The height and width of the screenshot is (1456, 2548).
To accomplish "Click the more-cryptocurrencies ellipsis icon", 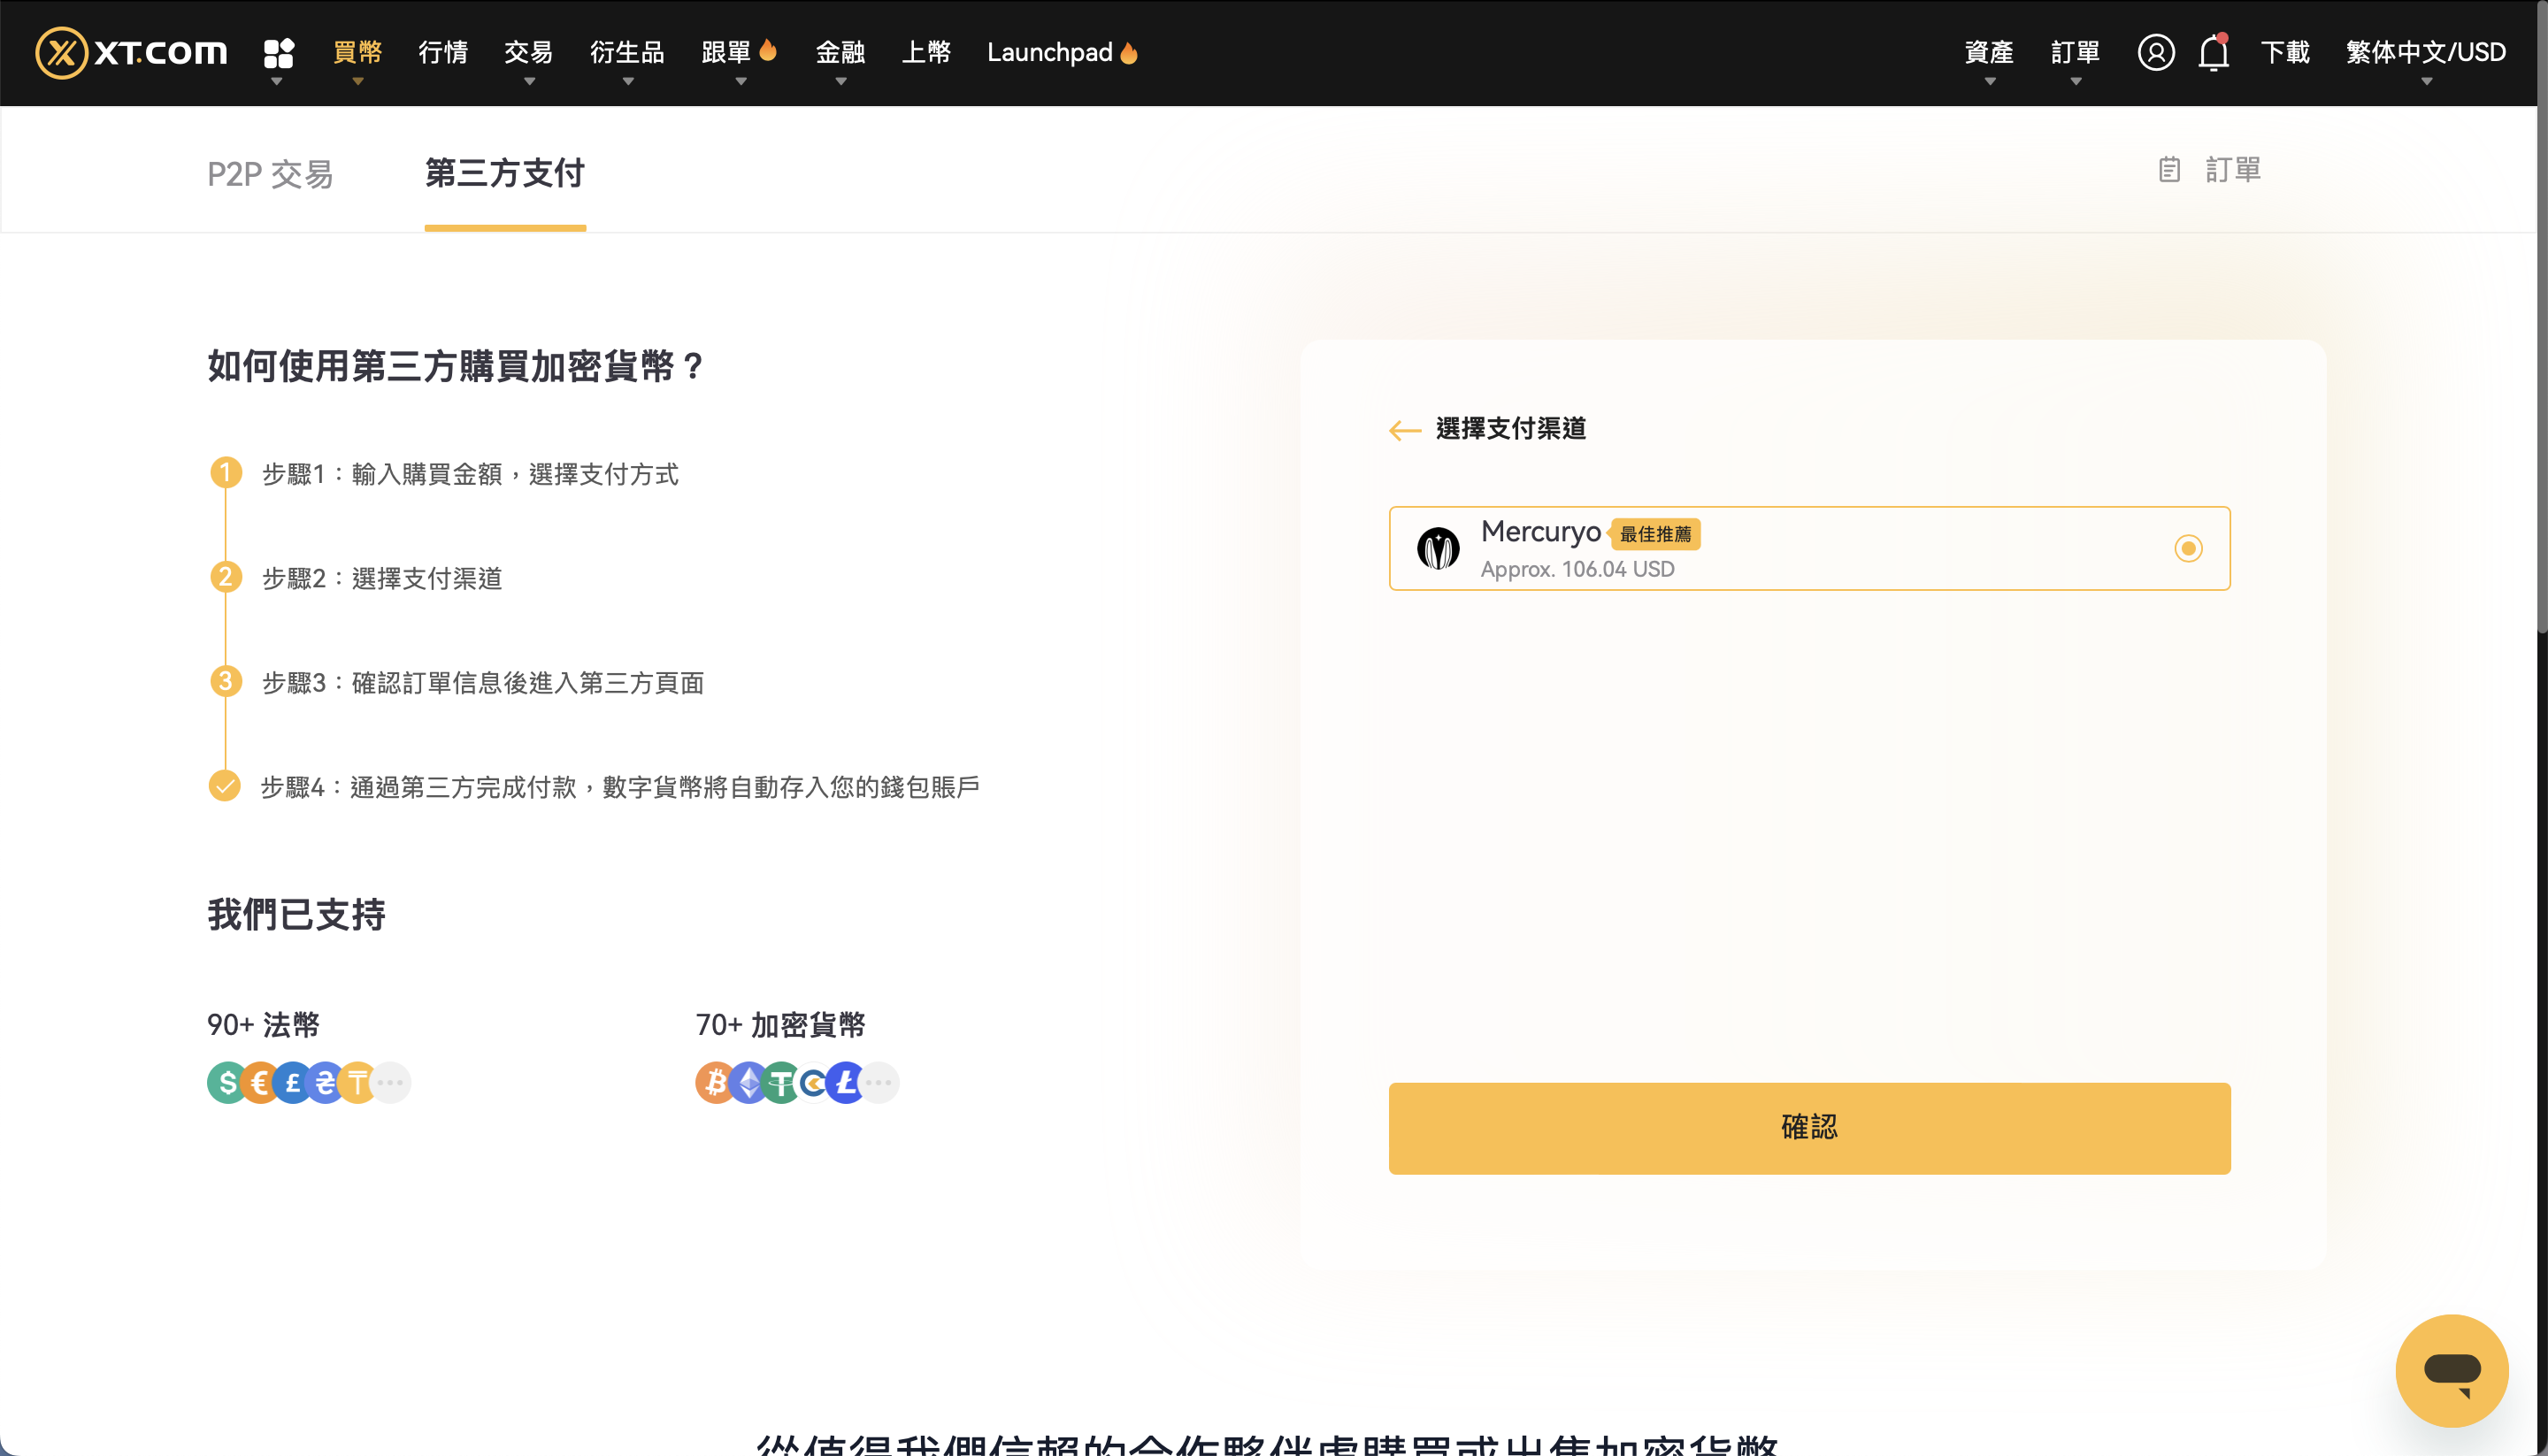I will tap(880, 1083).
